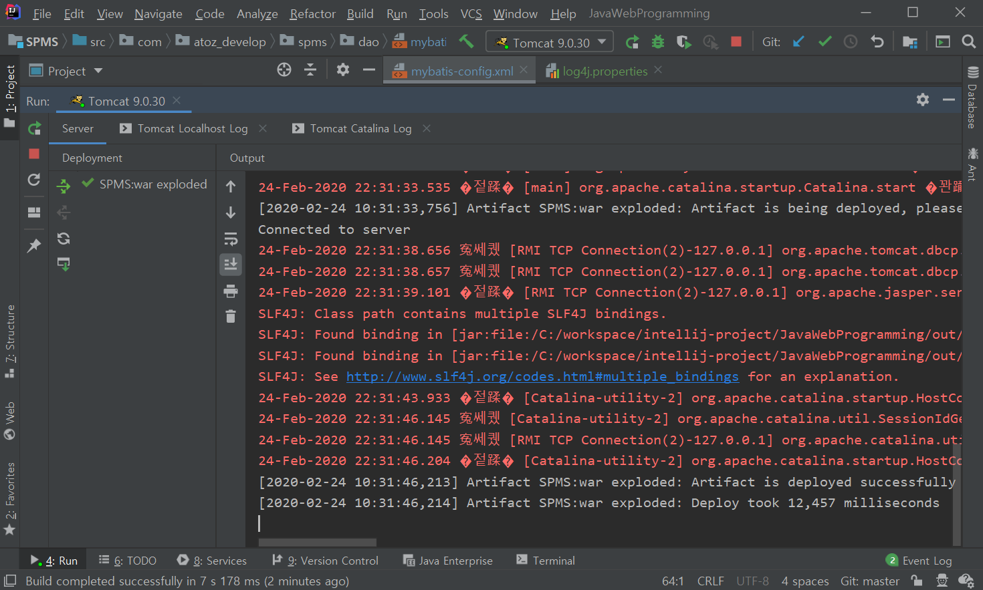This screenshot has width=983, height=590.
Task: Open Run panel settings gear
Action: click(923, 100)
